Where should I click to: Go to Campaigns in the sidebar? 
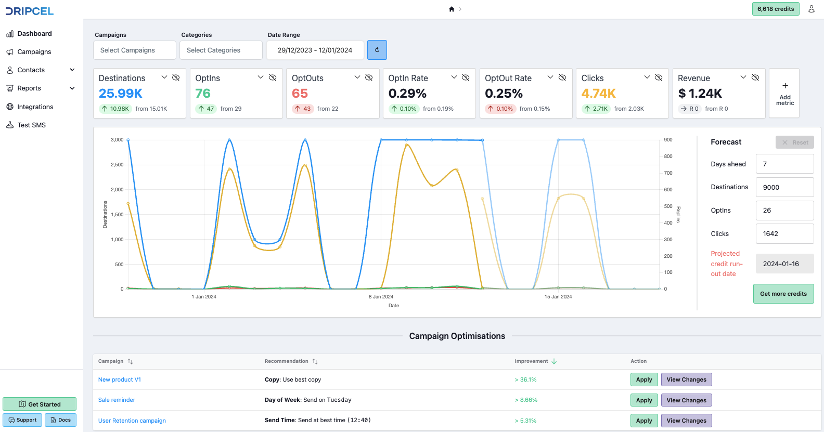click(34, 51)
